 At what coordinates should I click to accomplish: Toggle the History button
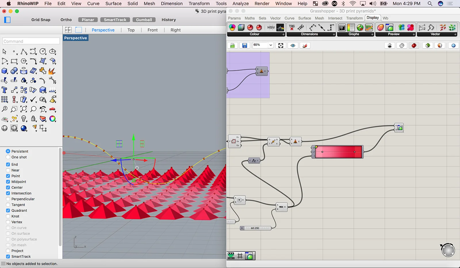click(x=169, y=20)
